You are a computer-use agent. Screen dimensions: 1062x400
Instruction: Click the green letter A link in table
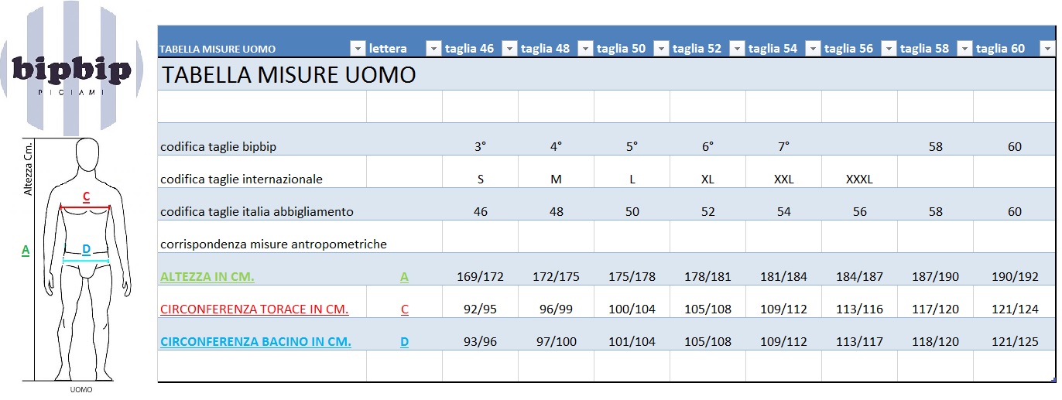[x=404, y=277]
